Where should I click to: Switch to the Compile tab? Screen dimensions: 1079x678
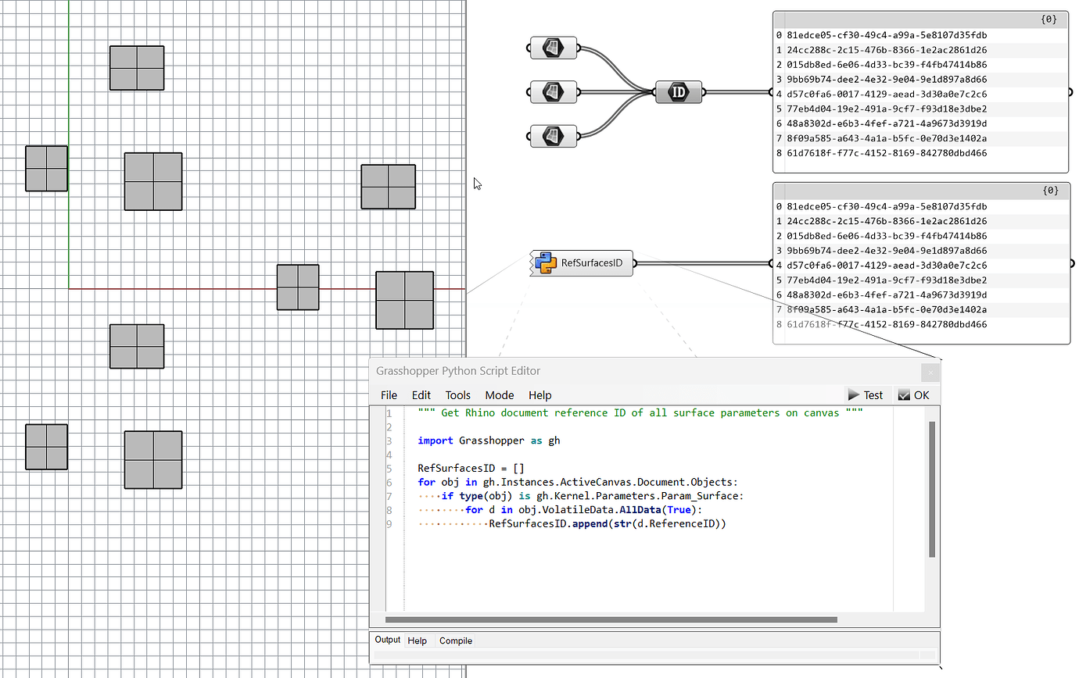pos(455,641)
